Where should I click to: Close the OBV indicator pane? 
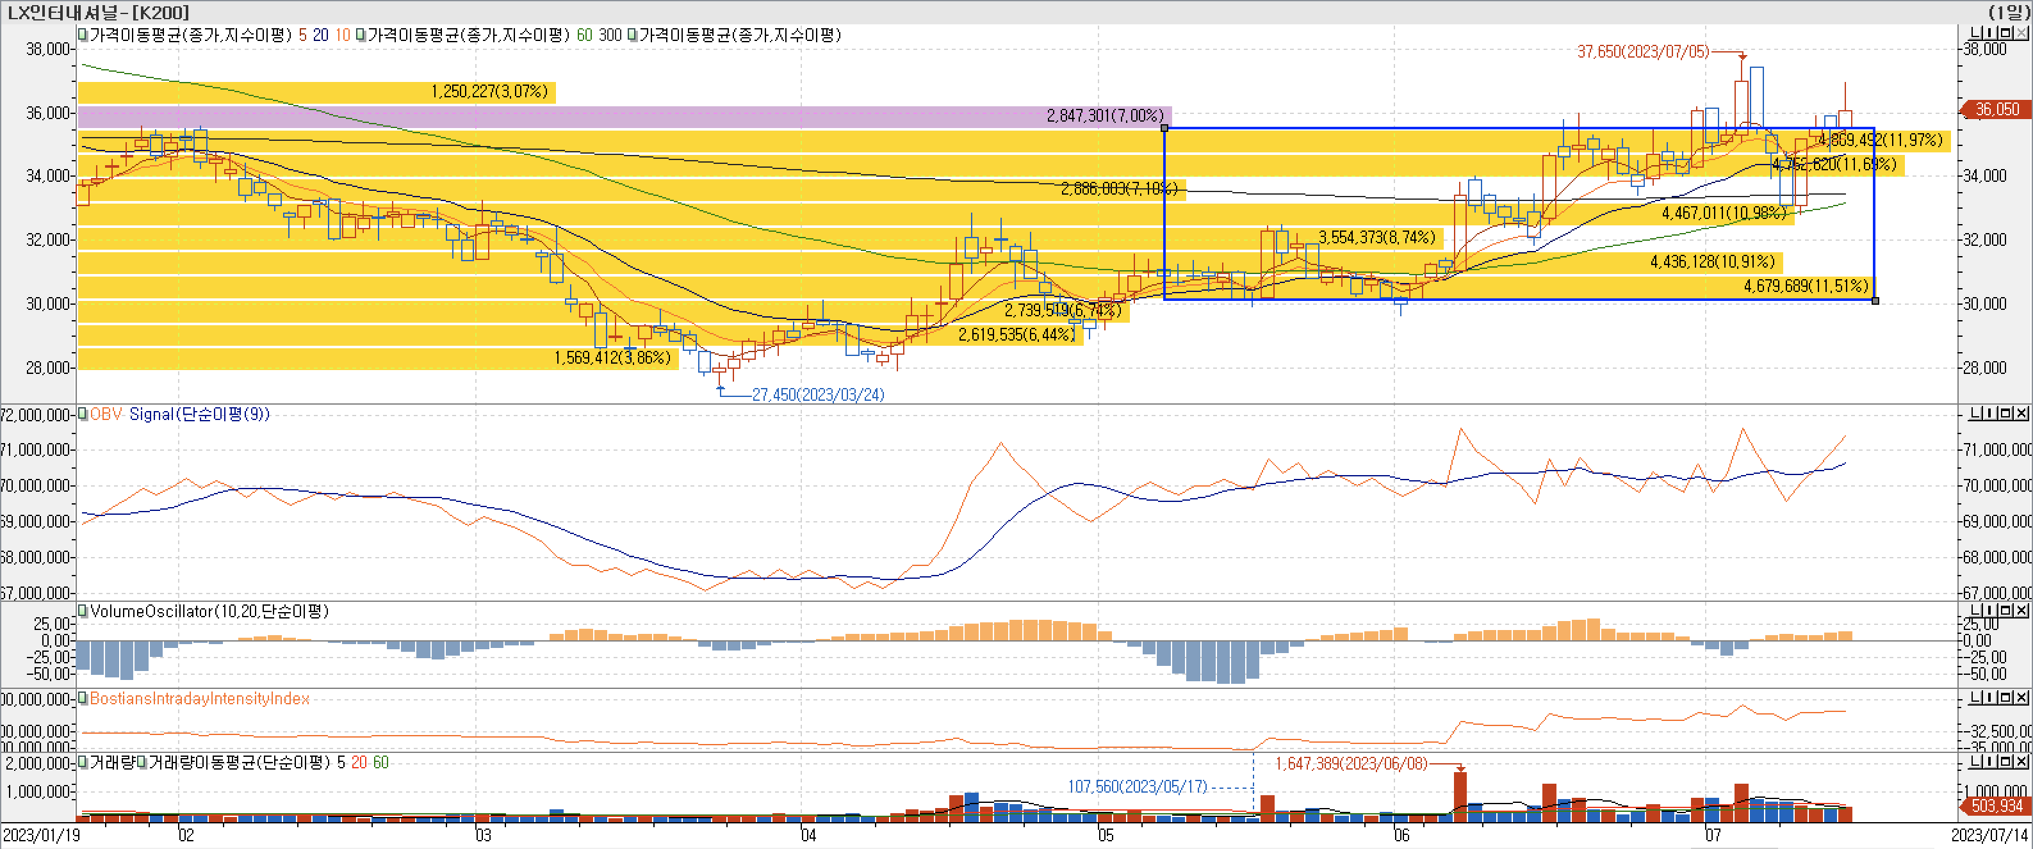coord(2022,414)
